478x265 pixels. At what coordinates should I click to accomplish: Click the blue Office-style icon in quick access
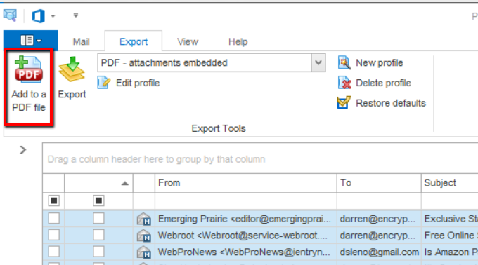point(39,16)
